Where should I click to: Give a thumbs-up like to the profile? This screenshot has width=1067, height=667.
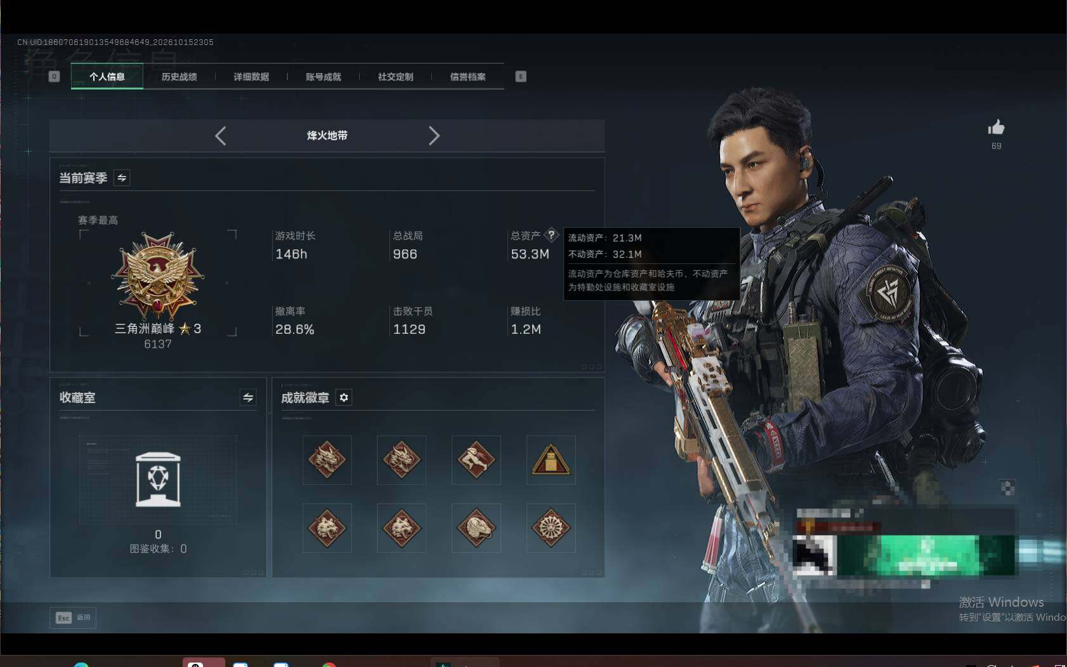click(x=996, y=128)
